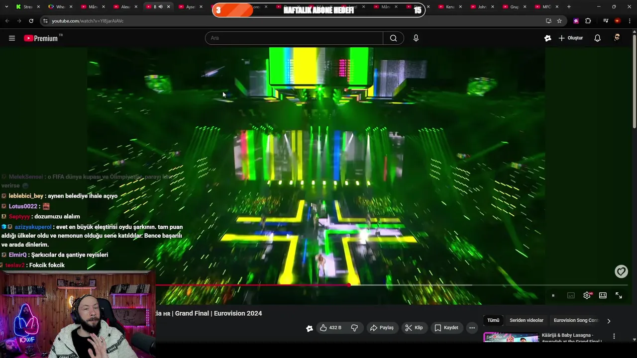637x358 pixels.
Task: Select the Eurovision Song Con chip
Action: tap(576, 321)
